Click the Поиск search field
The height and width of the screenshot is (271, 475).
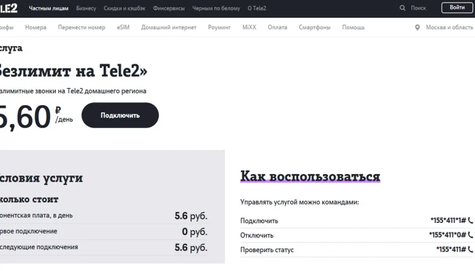(419, 8)
